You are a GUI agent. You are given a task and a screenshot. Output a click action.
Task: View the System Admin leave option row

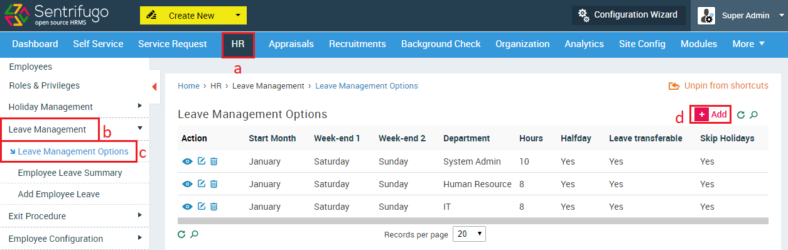tap(187, 161)
